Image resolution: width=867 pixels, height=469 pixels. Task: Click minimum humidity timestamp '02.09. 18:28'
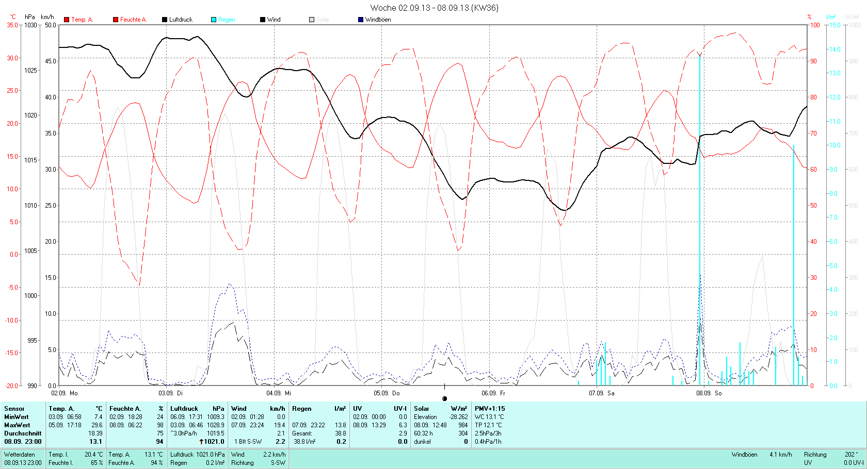[x=126, y=417]
